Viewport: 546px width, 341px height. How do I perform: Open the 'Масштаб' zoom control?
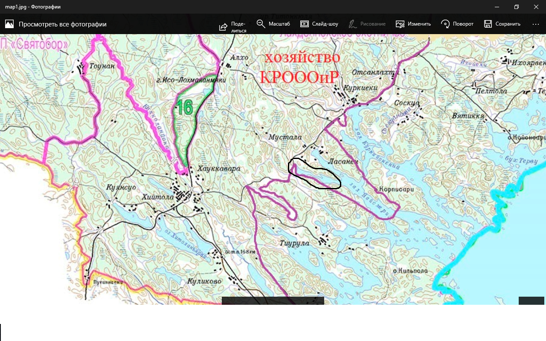(279, 24)
